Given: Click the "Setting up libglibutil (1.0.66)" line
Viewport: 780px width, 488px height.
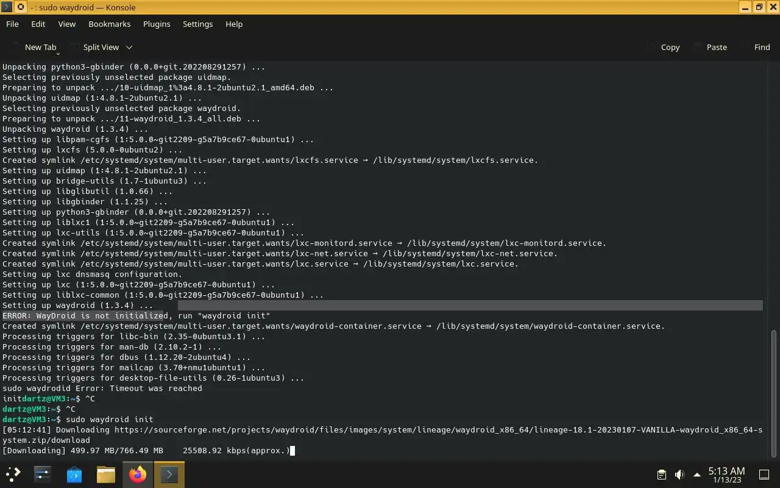Looking at the screenshot, I should pos(88,191).
